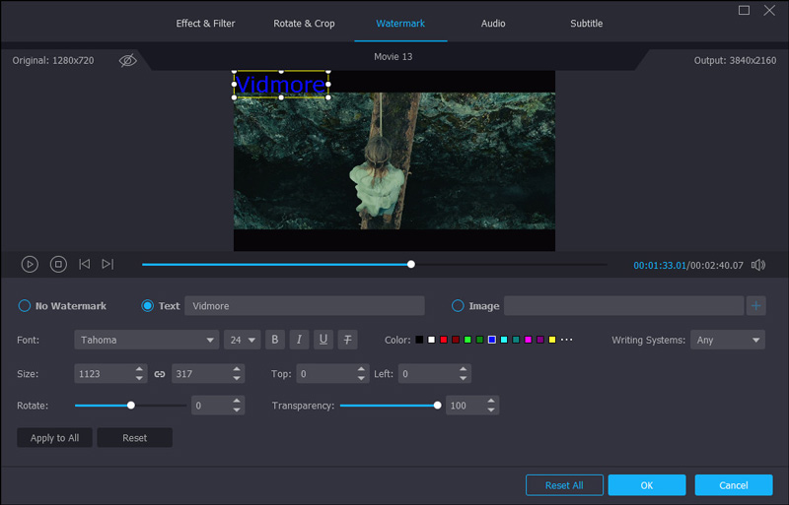The height and width of the screenshot is (505, 789).
Task: Toggle original preview eye icon
Action: pos(127,60)
